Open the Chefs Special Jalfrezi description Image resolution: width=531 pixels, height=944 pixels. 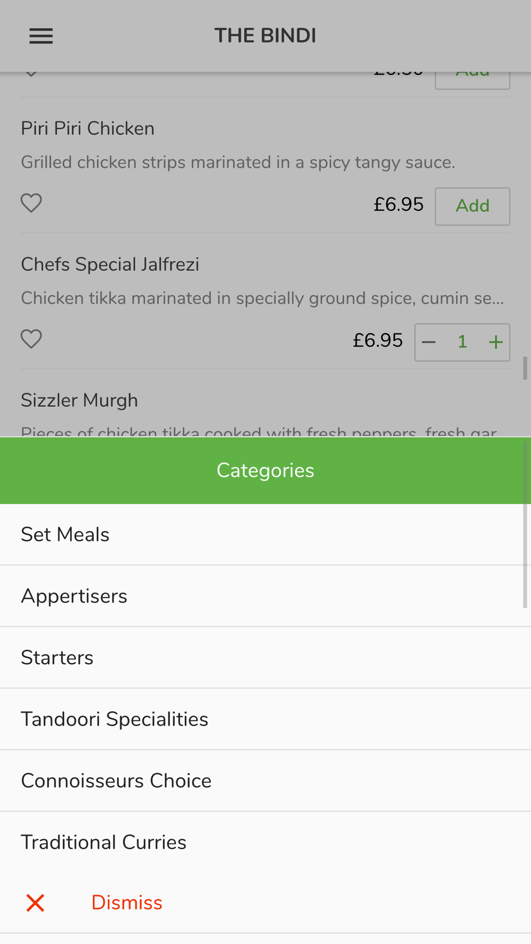pyautogui.click(x=262, y=298)
